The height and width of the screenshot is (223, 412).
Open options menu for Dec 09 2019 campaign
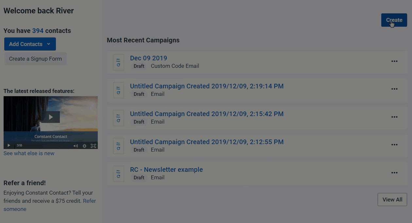(394, 61)
